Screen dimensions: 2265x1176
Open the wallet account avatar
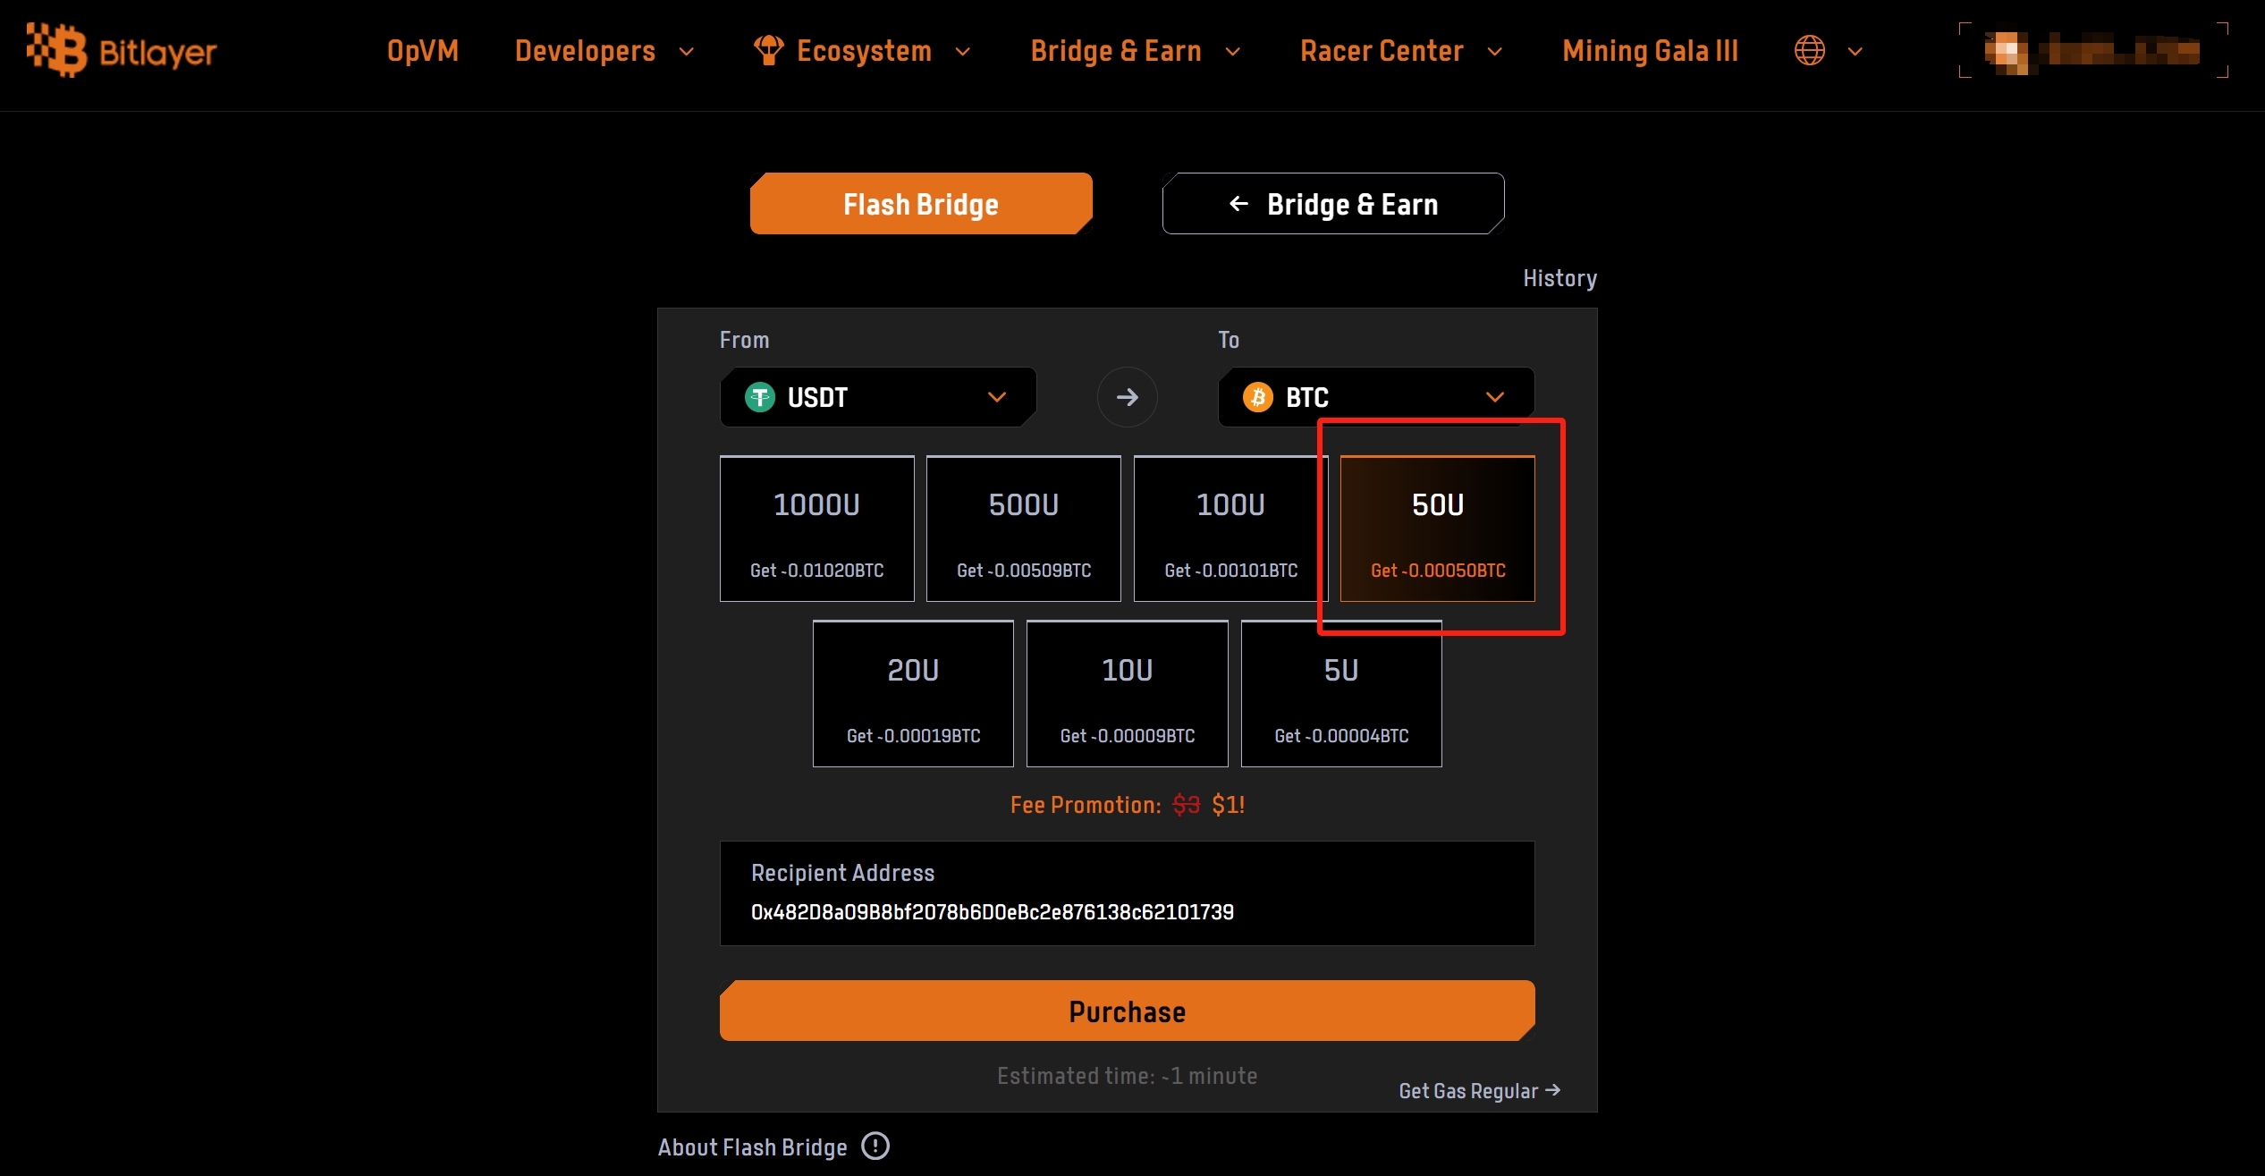point(2005,52)
